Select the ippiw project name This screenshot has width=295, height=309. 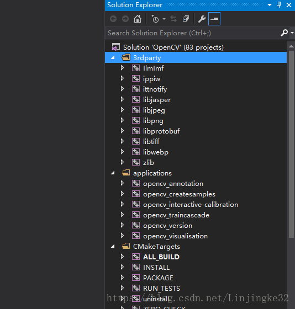151,79
